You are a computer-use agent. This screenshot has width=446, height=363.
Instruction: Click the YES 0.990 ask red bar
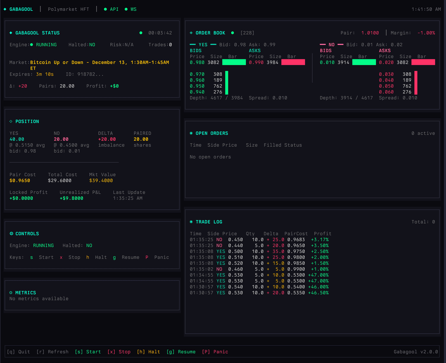coord(293,62)
